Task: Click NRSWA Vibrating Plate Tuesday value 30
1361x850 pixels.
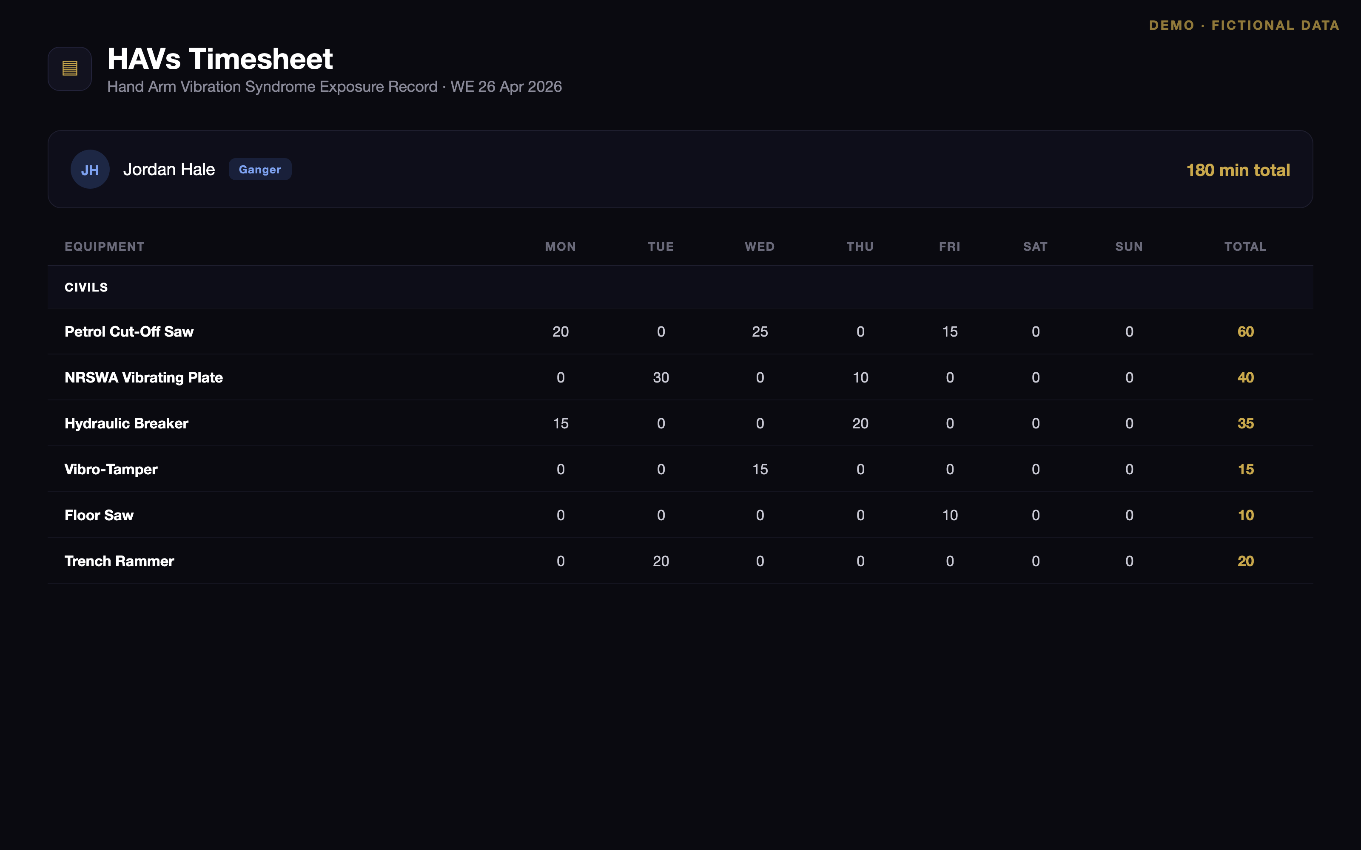Action: click(x=661, y=377)
